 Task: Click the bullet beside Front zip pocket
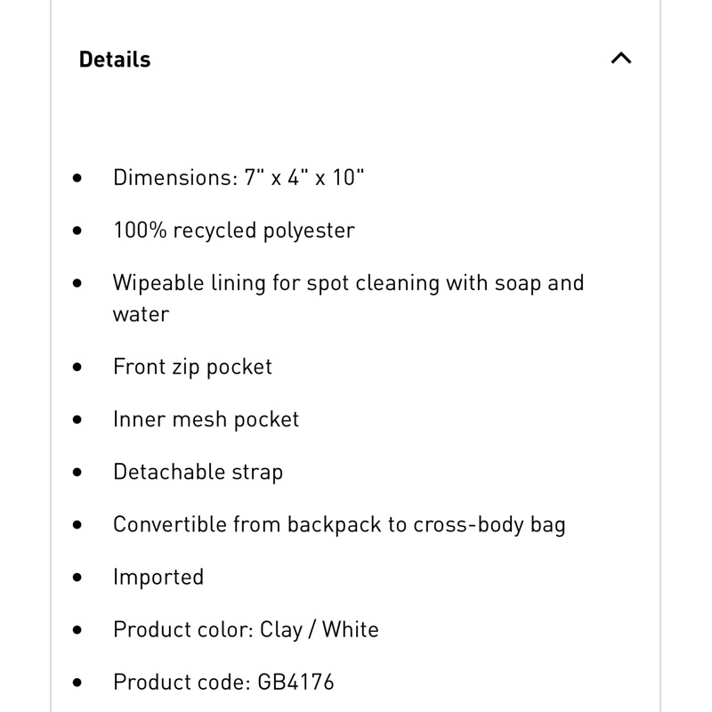(x=77, y=367)
